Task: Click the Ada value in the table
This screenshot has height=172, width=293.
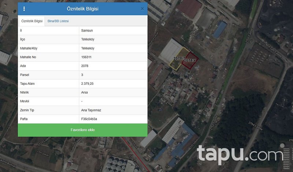Action: pos(85,66)
